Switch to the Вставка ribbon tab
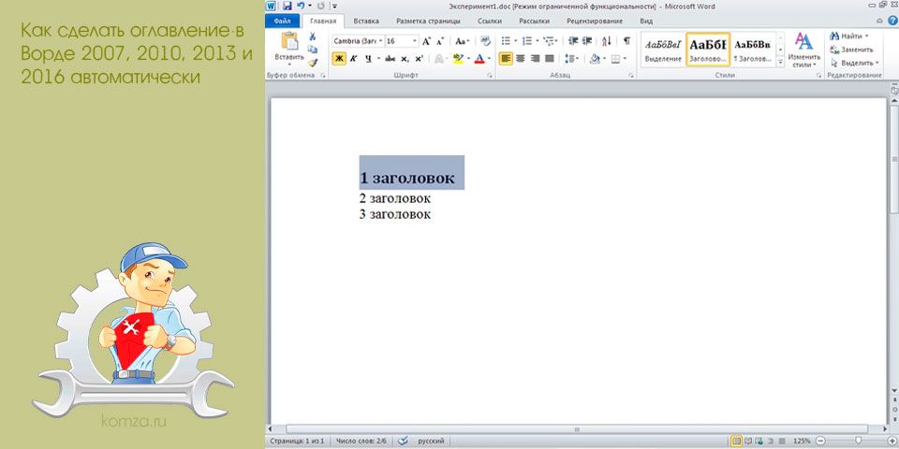 coord(366,20)
